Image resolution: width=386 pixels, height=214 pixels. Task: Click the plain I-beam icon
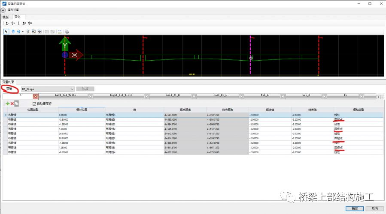pyautogui.click(x=18, y=23)
